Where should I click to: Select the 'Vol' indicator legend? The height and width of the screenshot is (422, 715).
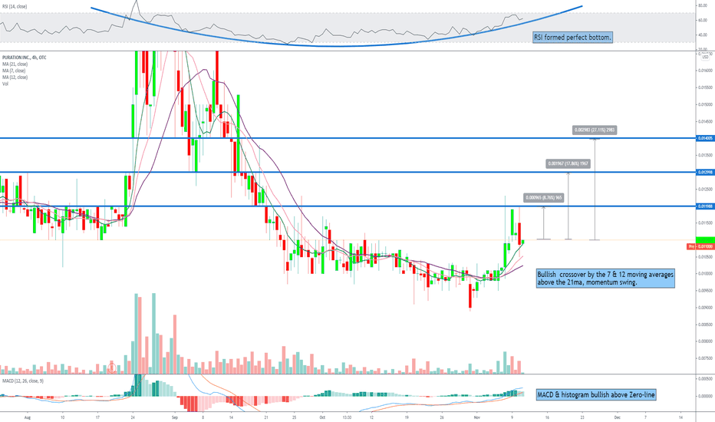coord(5,84)
